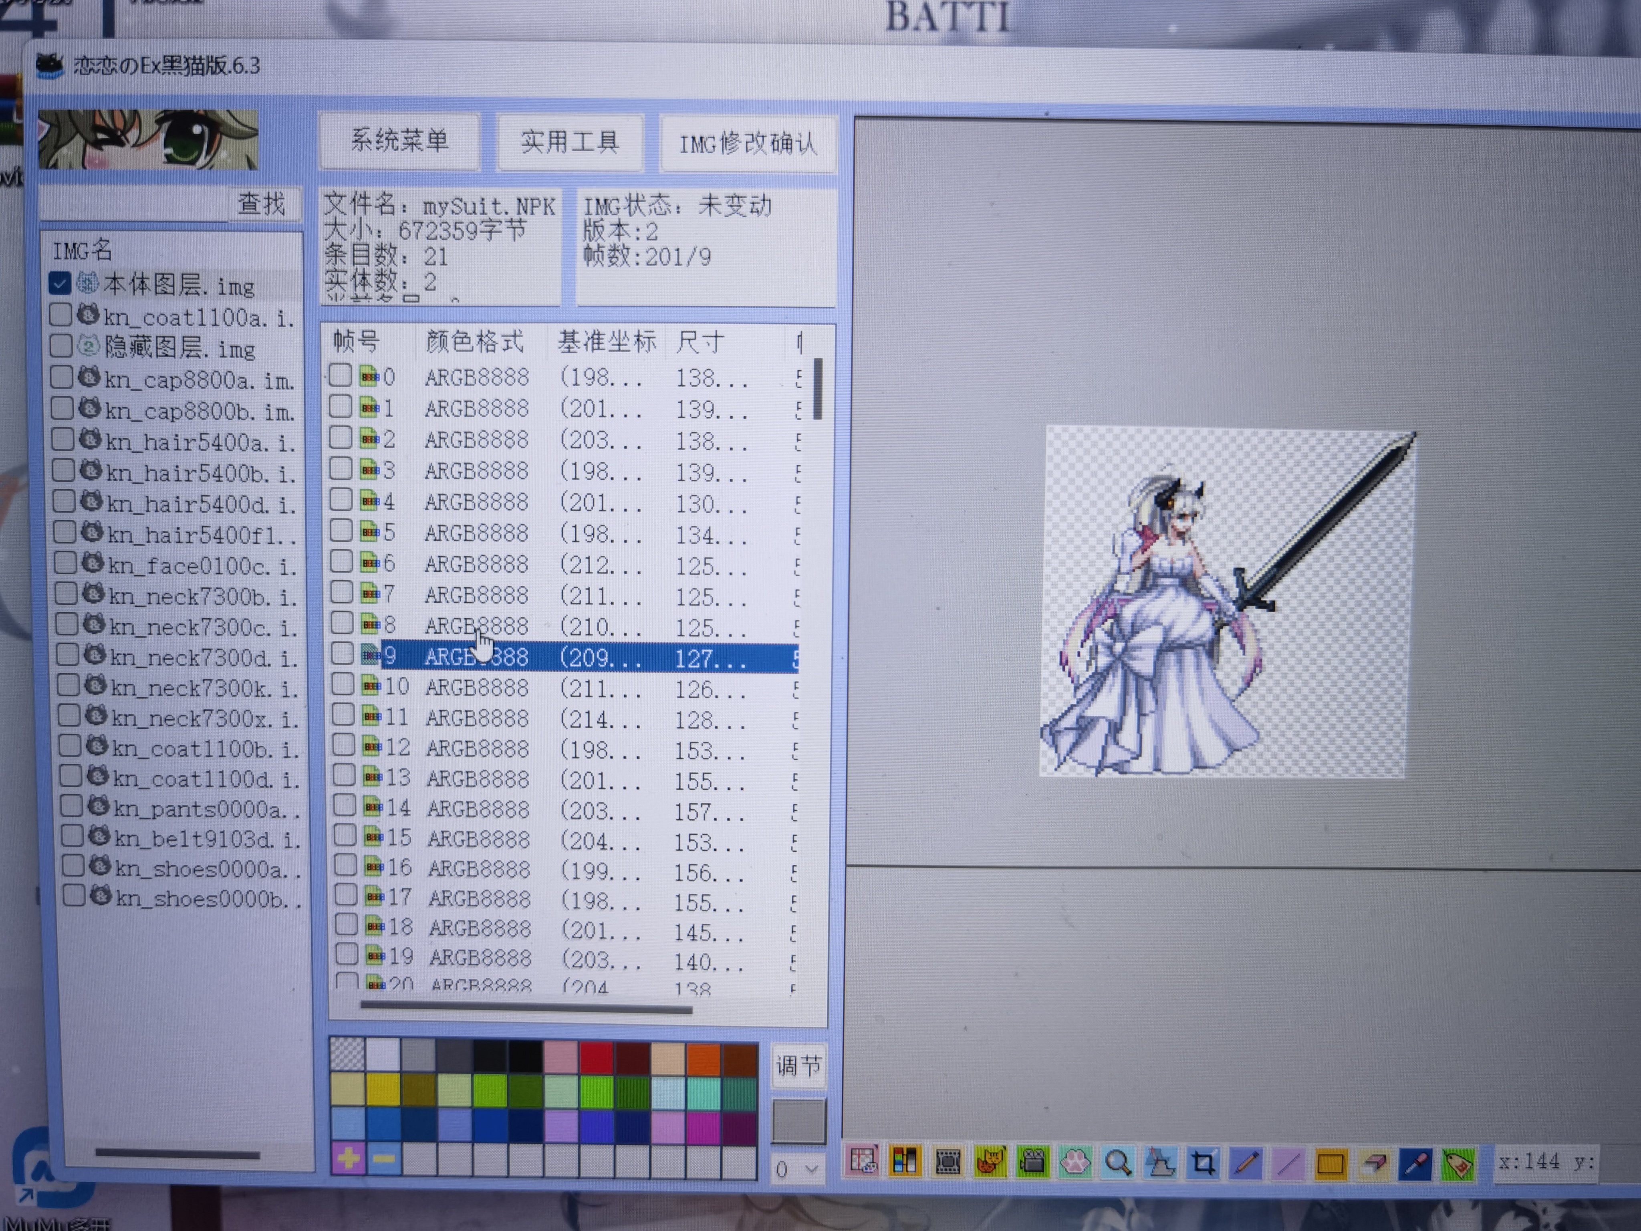
Task: Check the frame 9 checkbox
Action: click(x=342, y=654)
